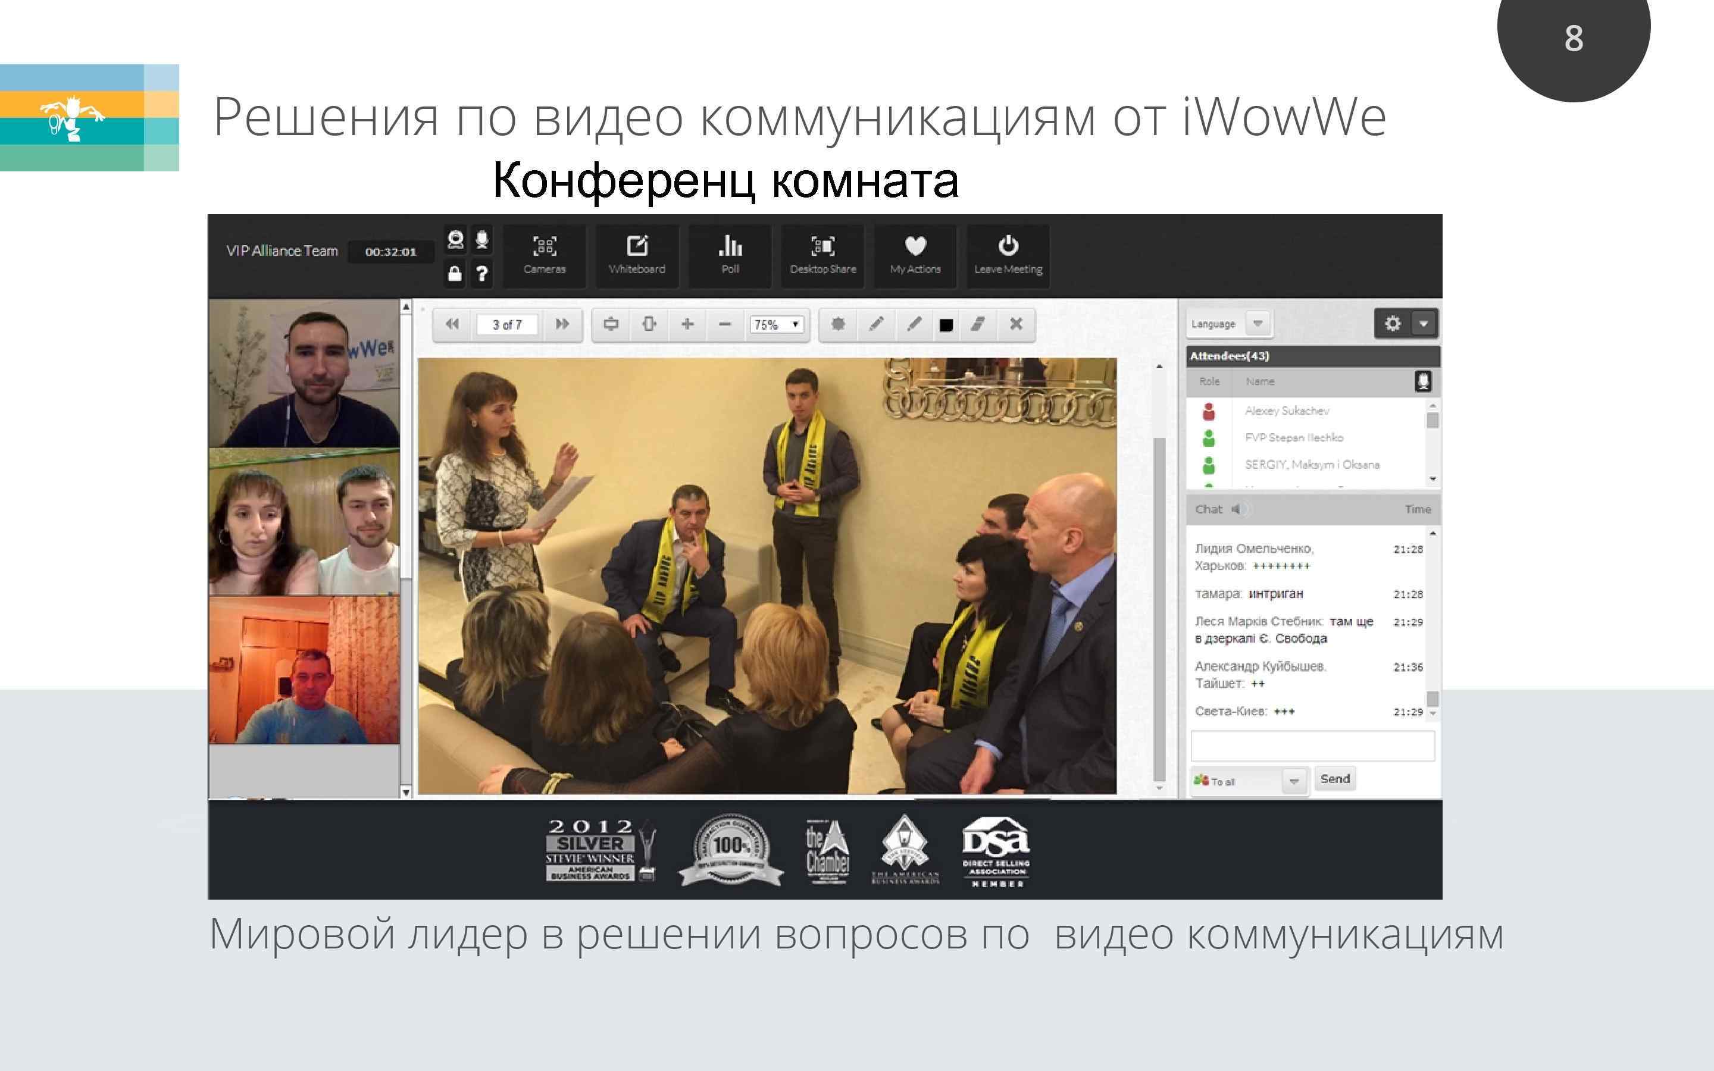Select the Chat panel header

[1211, 509]
